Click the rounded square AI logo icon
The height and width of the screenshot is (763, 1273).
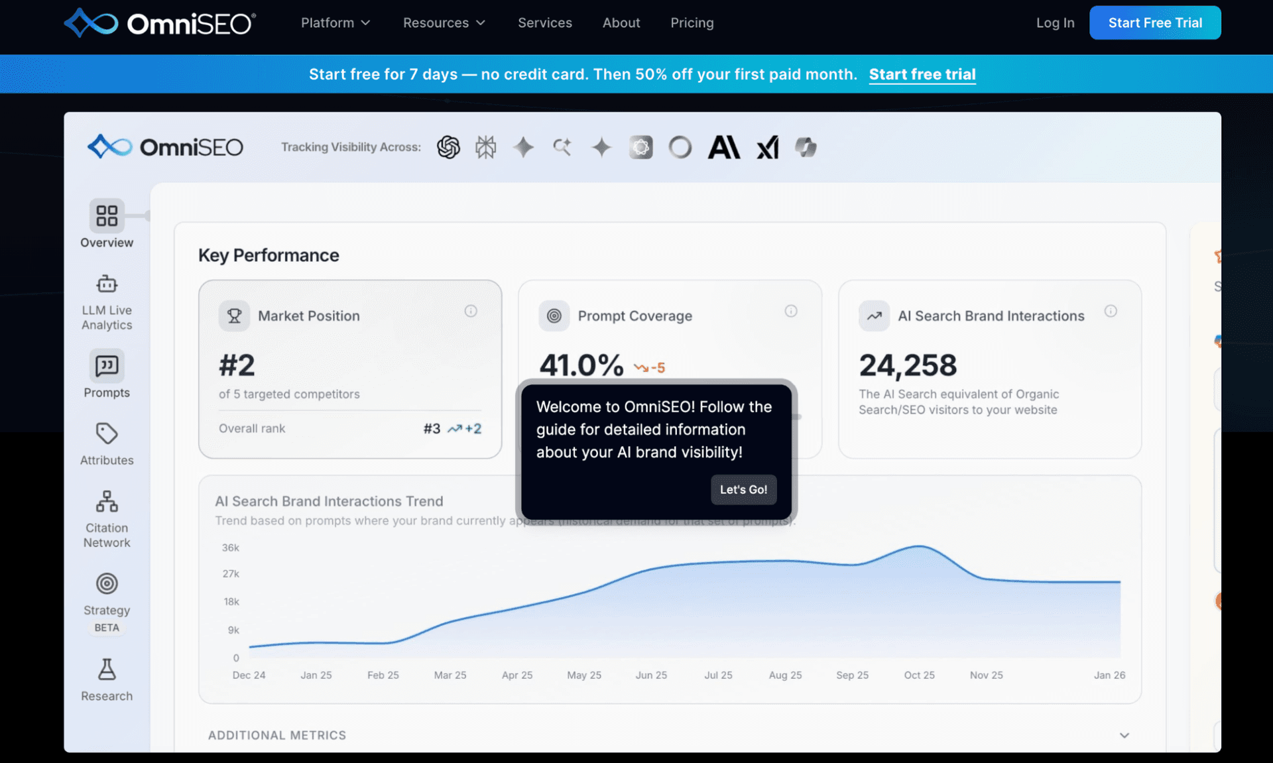(x=640, y=147)
